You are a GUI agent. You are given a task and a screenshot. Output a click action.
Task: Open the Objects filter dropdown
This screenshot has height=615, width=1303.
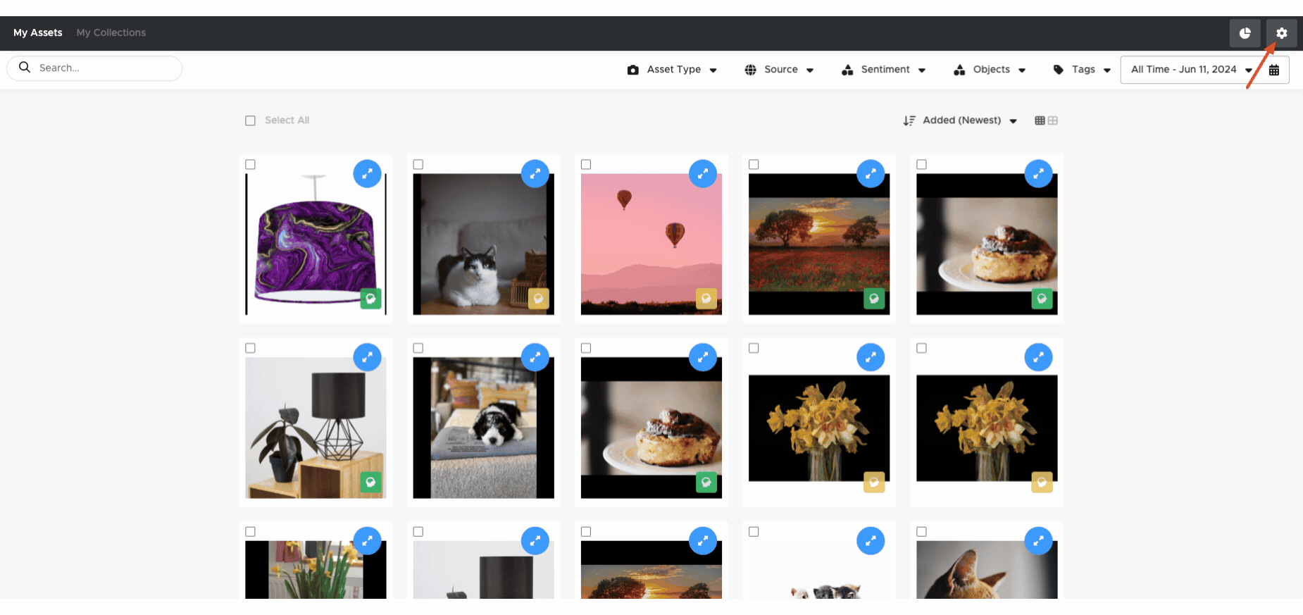point(990,70)
